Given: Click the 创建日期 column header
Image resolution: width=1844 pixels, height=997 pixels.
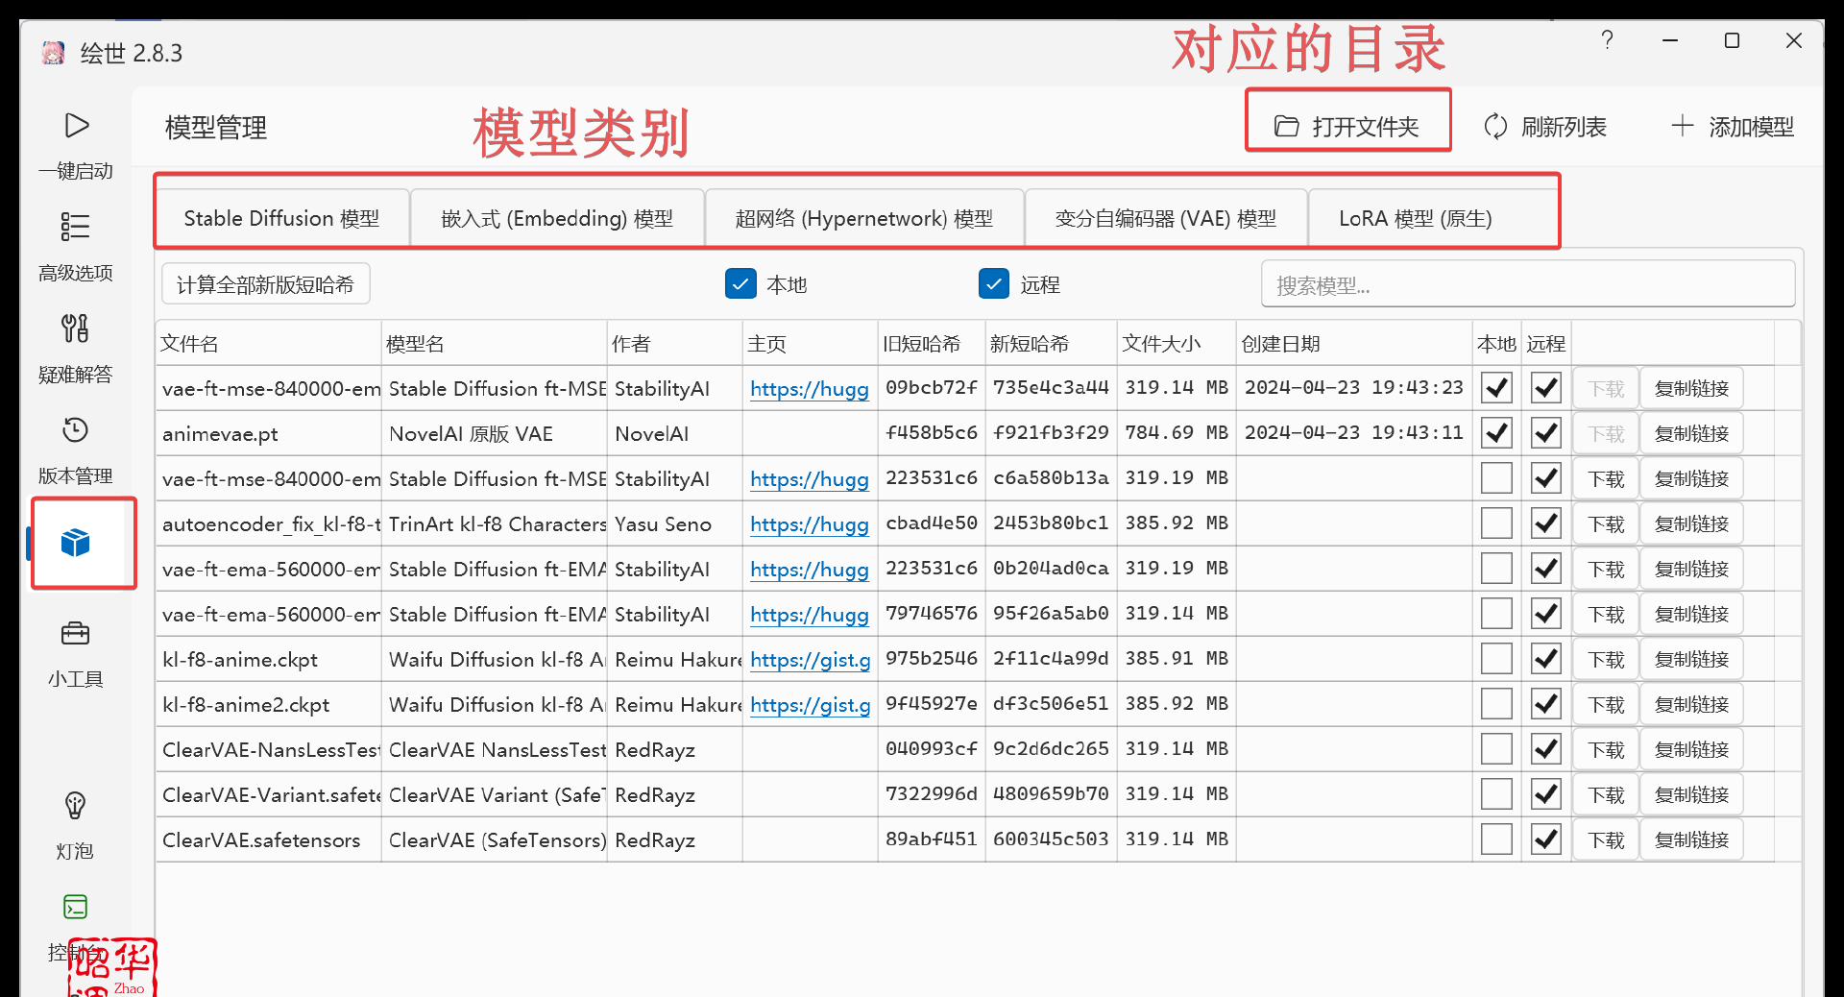Looking at the screenshot, I should pyautogui.click(x=1353, y=344).
